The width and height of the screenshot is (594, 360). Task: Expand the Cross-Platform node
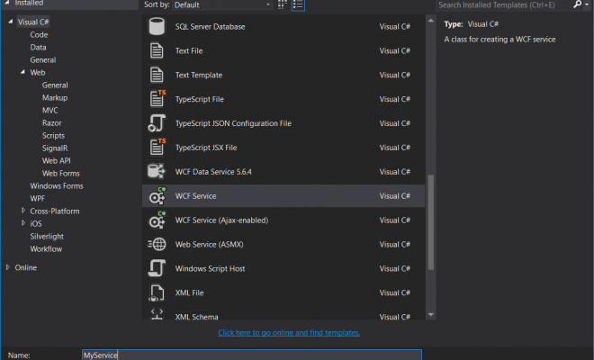(x=23, y=211)
